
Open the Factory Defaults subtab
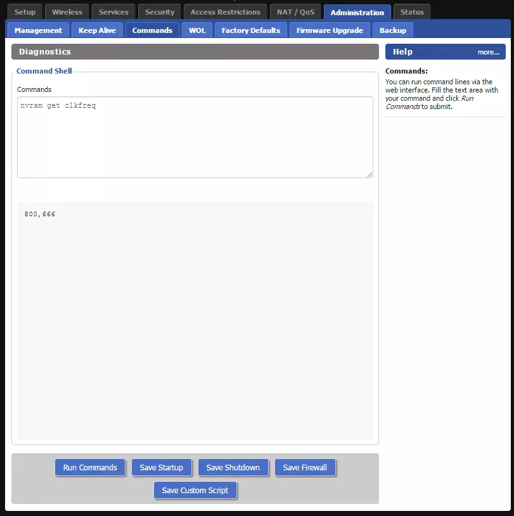pyautogui.click(x=251, y=30)
